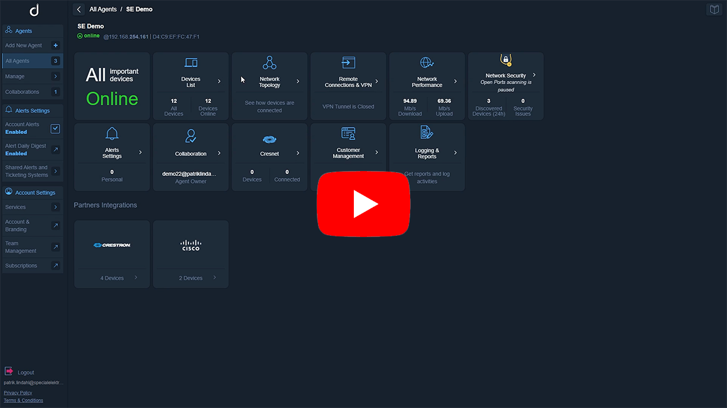Expand the Services sidebar chevron

tap(55, 207)
